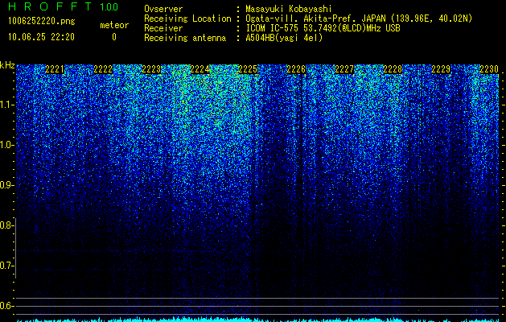This screenshot has width=506, height=322.
Task: Click the Ogata-vill. Akita-Pref. JAPAN location text
Action: point(359,19)
